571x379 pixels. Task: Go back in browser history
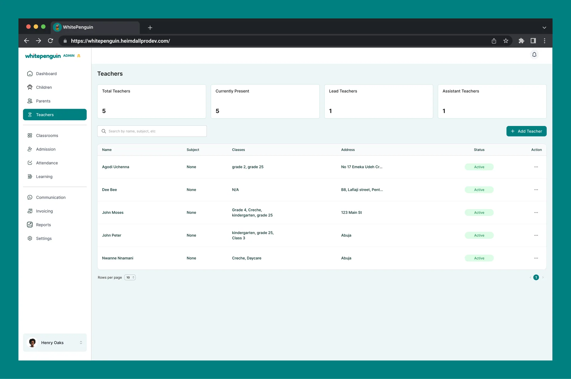click(26, 41)
